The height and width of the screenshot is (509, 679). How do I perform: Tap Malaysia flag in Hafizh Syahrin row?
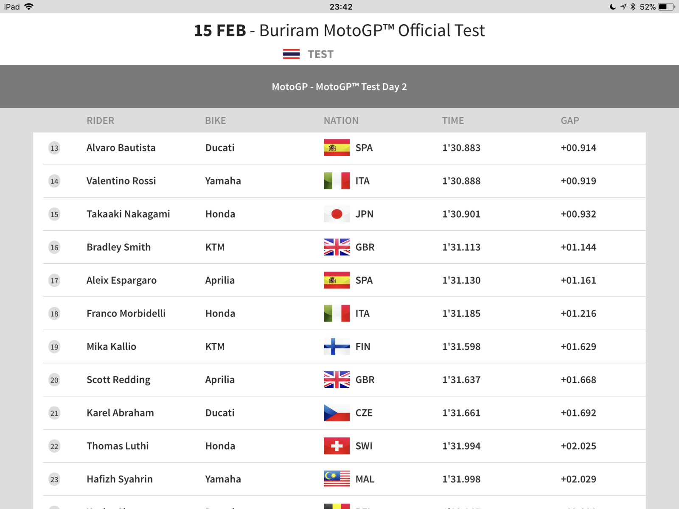coord(337,479)
